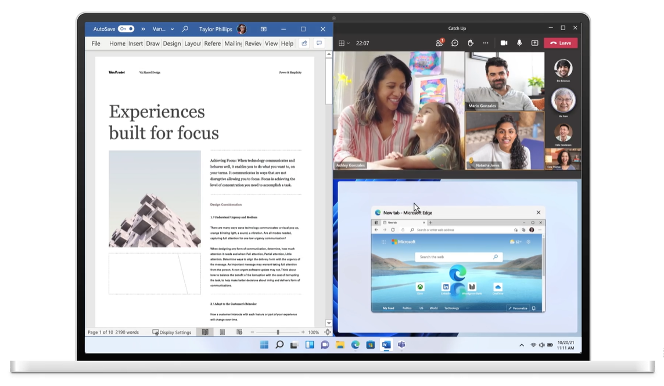
Task: Show hidden system tray icons chevron
Action: tap(522, 345)
